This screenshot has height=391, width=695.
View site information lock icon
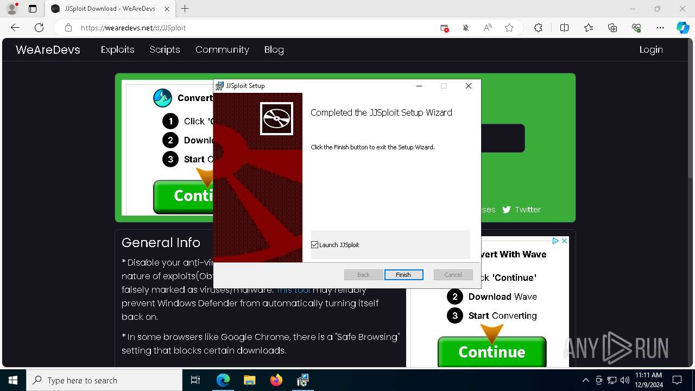pyautogui.click(x=68, y=28)
